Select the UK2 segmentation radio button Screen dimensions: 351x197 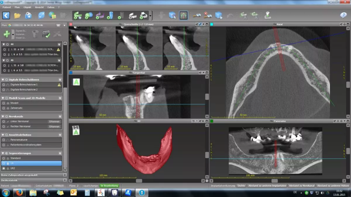pyautogui.click(x=4, y=168)
